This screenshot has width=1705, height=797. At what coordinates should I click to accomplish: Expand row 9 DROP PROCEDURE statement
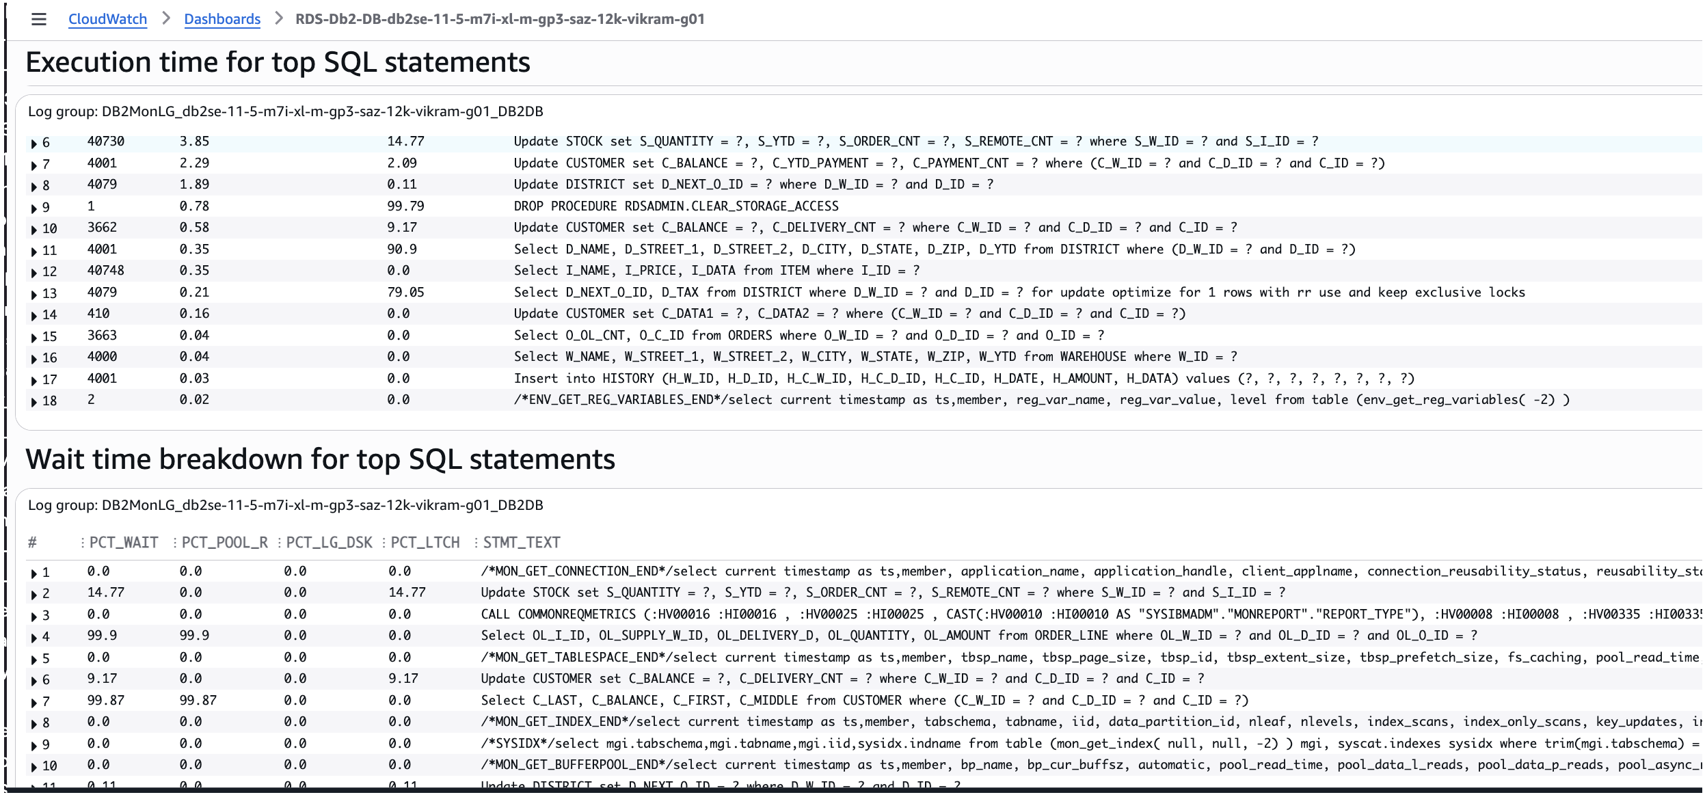pos(34,208)
